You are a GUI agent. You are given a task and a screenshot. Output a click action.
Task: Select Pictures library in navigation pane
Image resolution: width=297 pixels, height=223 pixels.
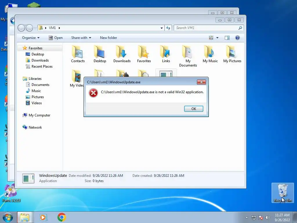coord(38,97)
